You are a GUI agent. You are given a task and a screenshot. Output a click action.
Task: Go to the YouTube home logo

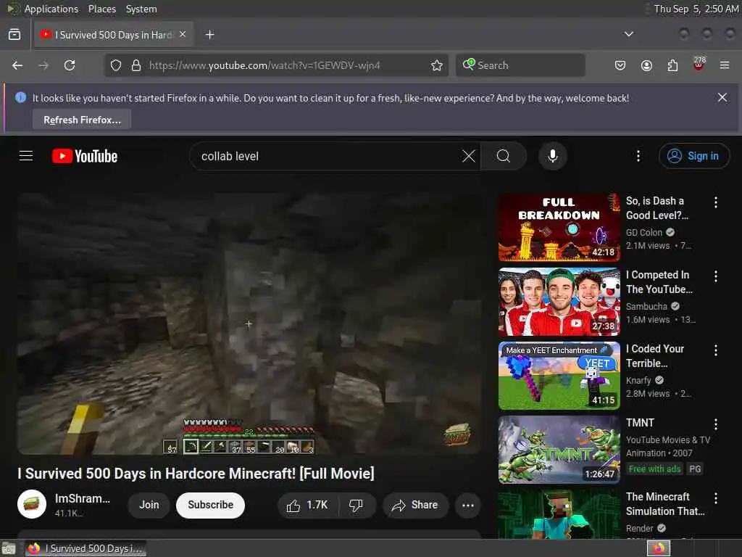[85, 156]
